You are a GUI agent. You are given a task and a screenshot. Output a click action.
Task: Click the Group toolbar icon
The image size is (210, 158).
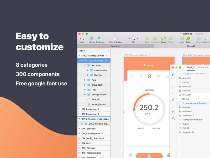[92, 39]
